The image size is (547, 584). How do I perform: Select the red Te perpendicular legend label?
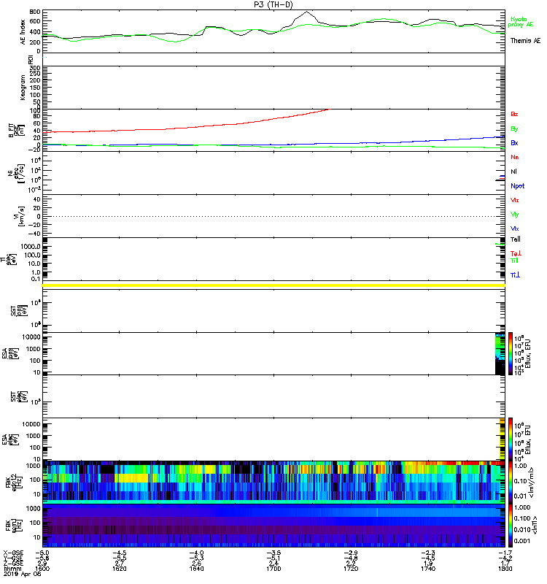tap(516, 253)
